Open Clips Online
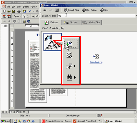The height and width of the screenshot is (123, 137). pyautogui.click(x=89, y=10)
